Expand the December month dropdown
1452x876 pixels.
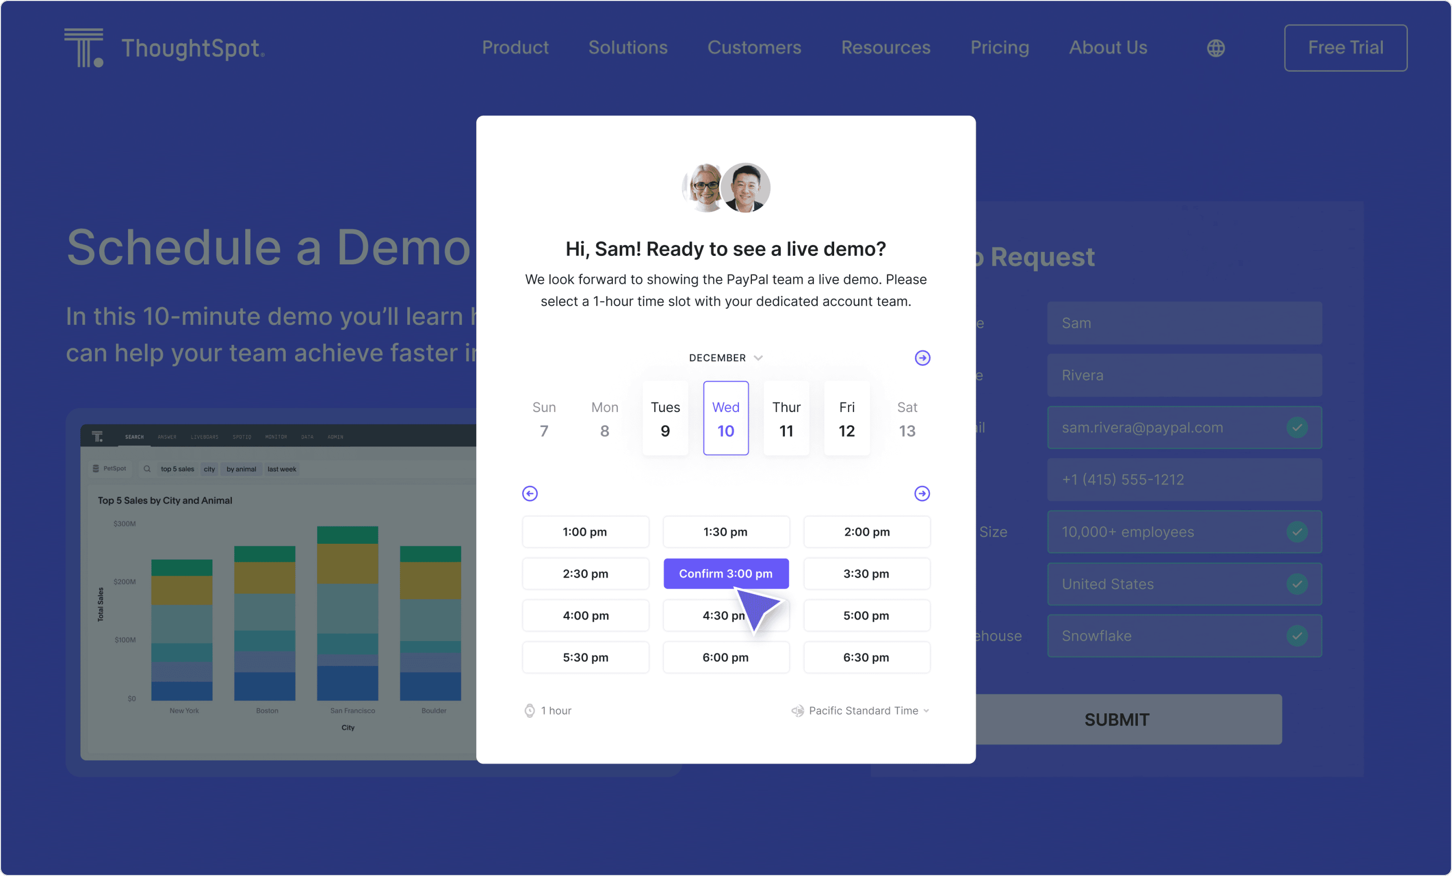(726, 358)
